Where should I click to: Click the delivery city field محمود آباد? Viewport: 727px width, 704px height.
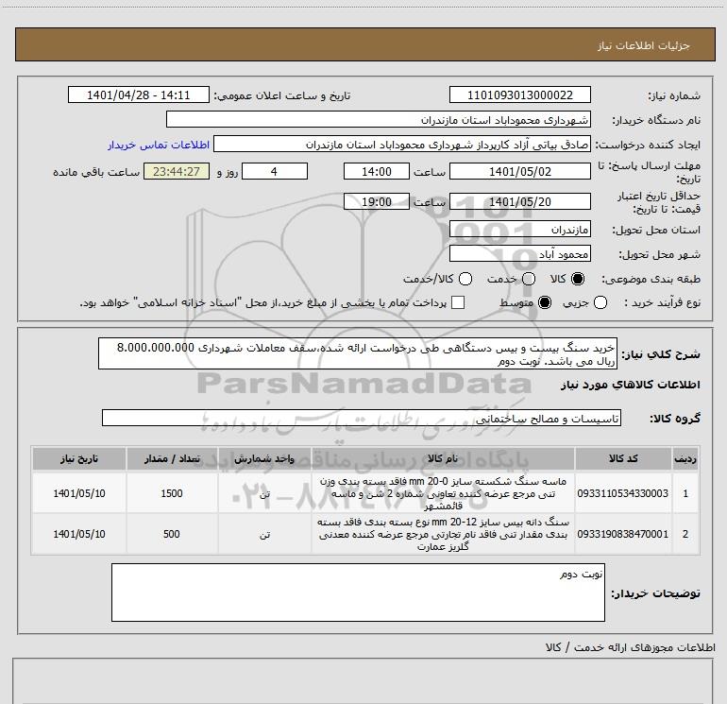(x=519, y=254)
